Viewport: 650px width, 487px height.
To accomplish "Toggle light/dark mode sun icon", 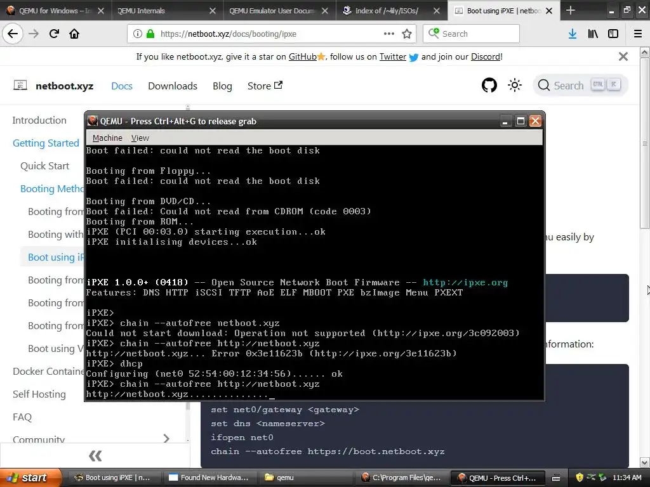I will click(515, 86).
